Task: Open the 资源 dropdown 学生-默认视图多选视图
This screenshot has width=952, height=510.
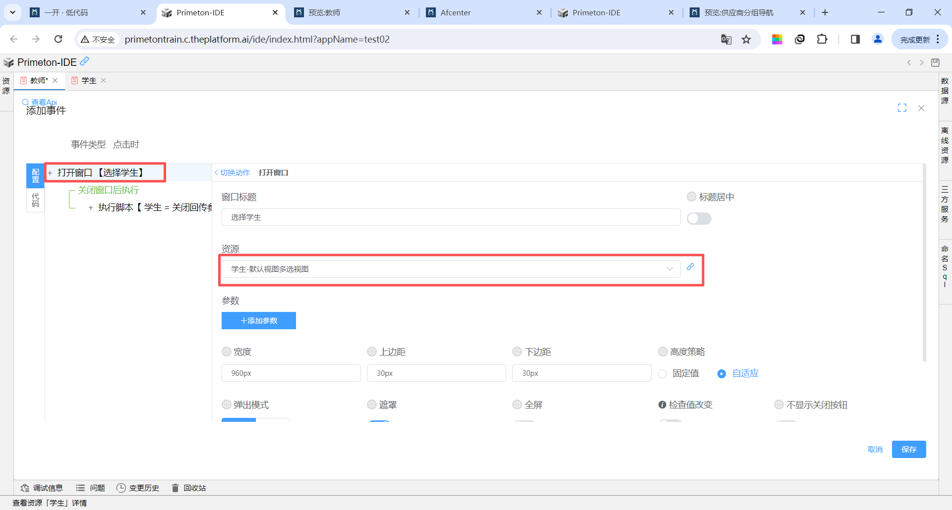Action: tap(450, 269)
